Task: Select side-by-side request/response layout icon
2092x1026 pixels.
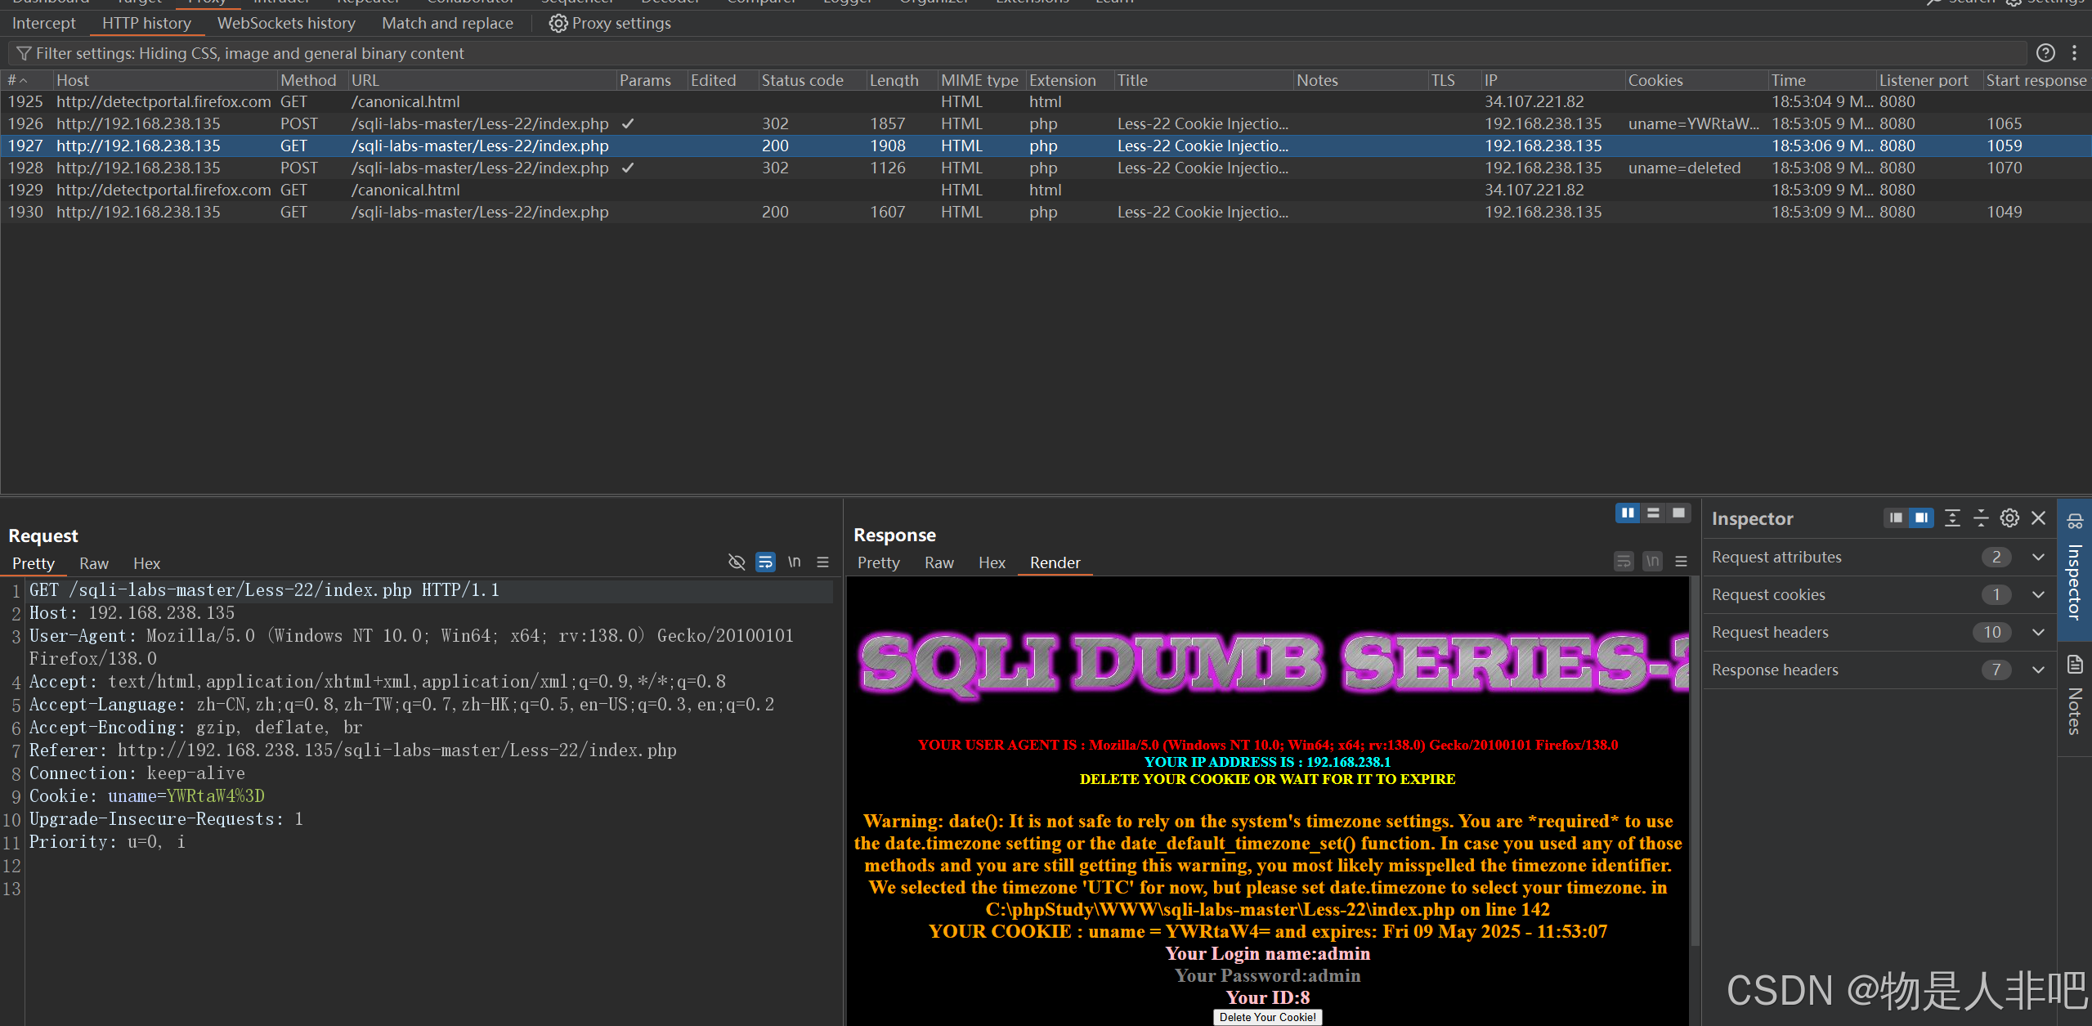Action: click(1628, 513)
